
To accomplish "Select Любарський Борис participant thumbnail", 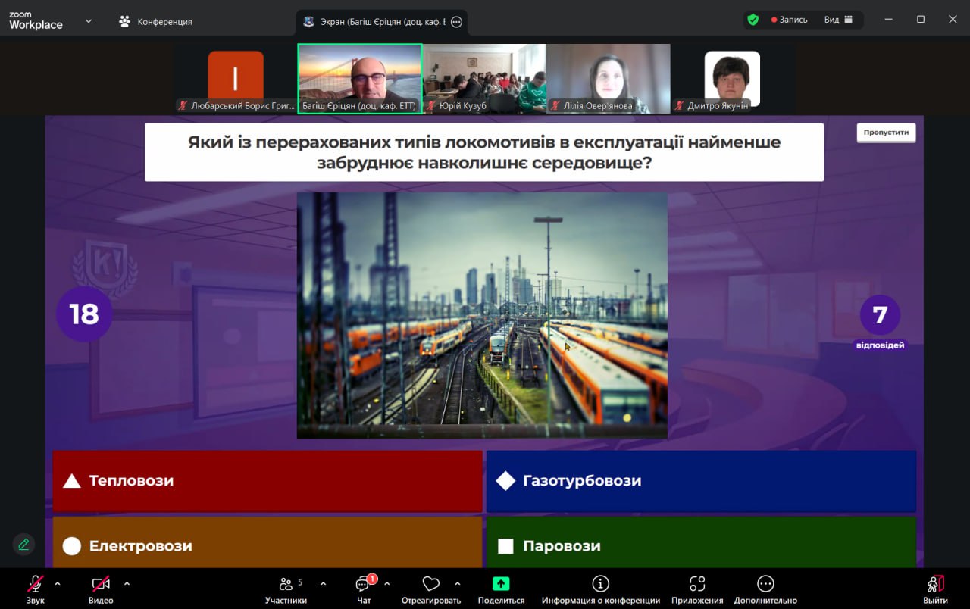I will point(236,79).
